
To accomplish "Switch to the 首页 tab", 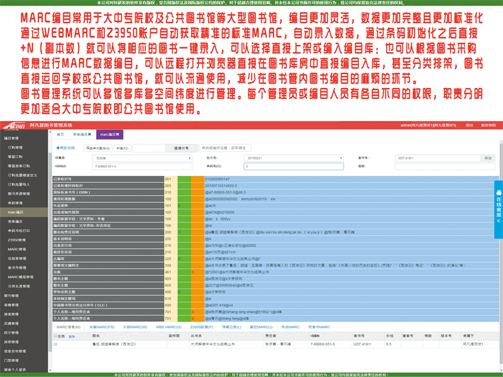I will click(x=61, y=134).
